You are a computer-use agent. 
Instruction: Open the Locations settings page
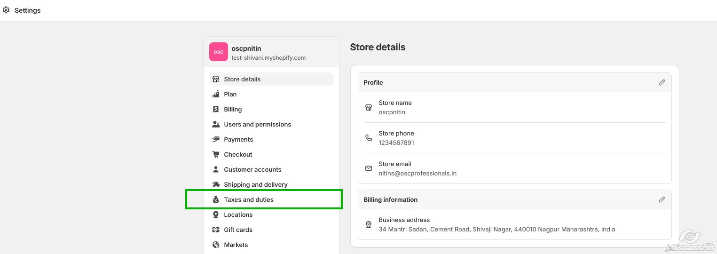(x=238, y=214)
